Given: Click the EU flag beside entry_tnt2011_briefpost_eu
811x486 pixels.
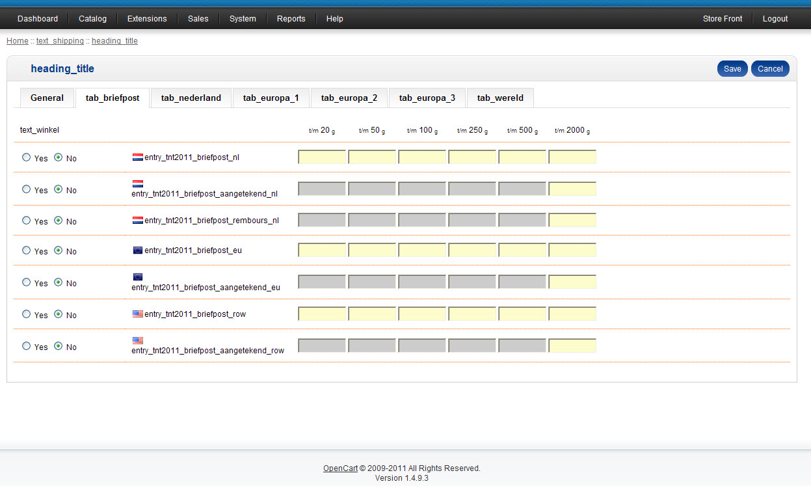Looking at the screenshot, I should pyautogui.click(x=138, y=250).
